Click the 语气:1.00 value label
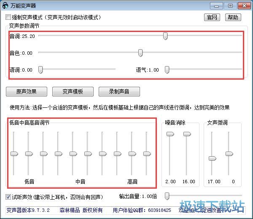253x219 pixels. point(147,70)
